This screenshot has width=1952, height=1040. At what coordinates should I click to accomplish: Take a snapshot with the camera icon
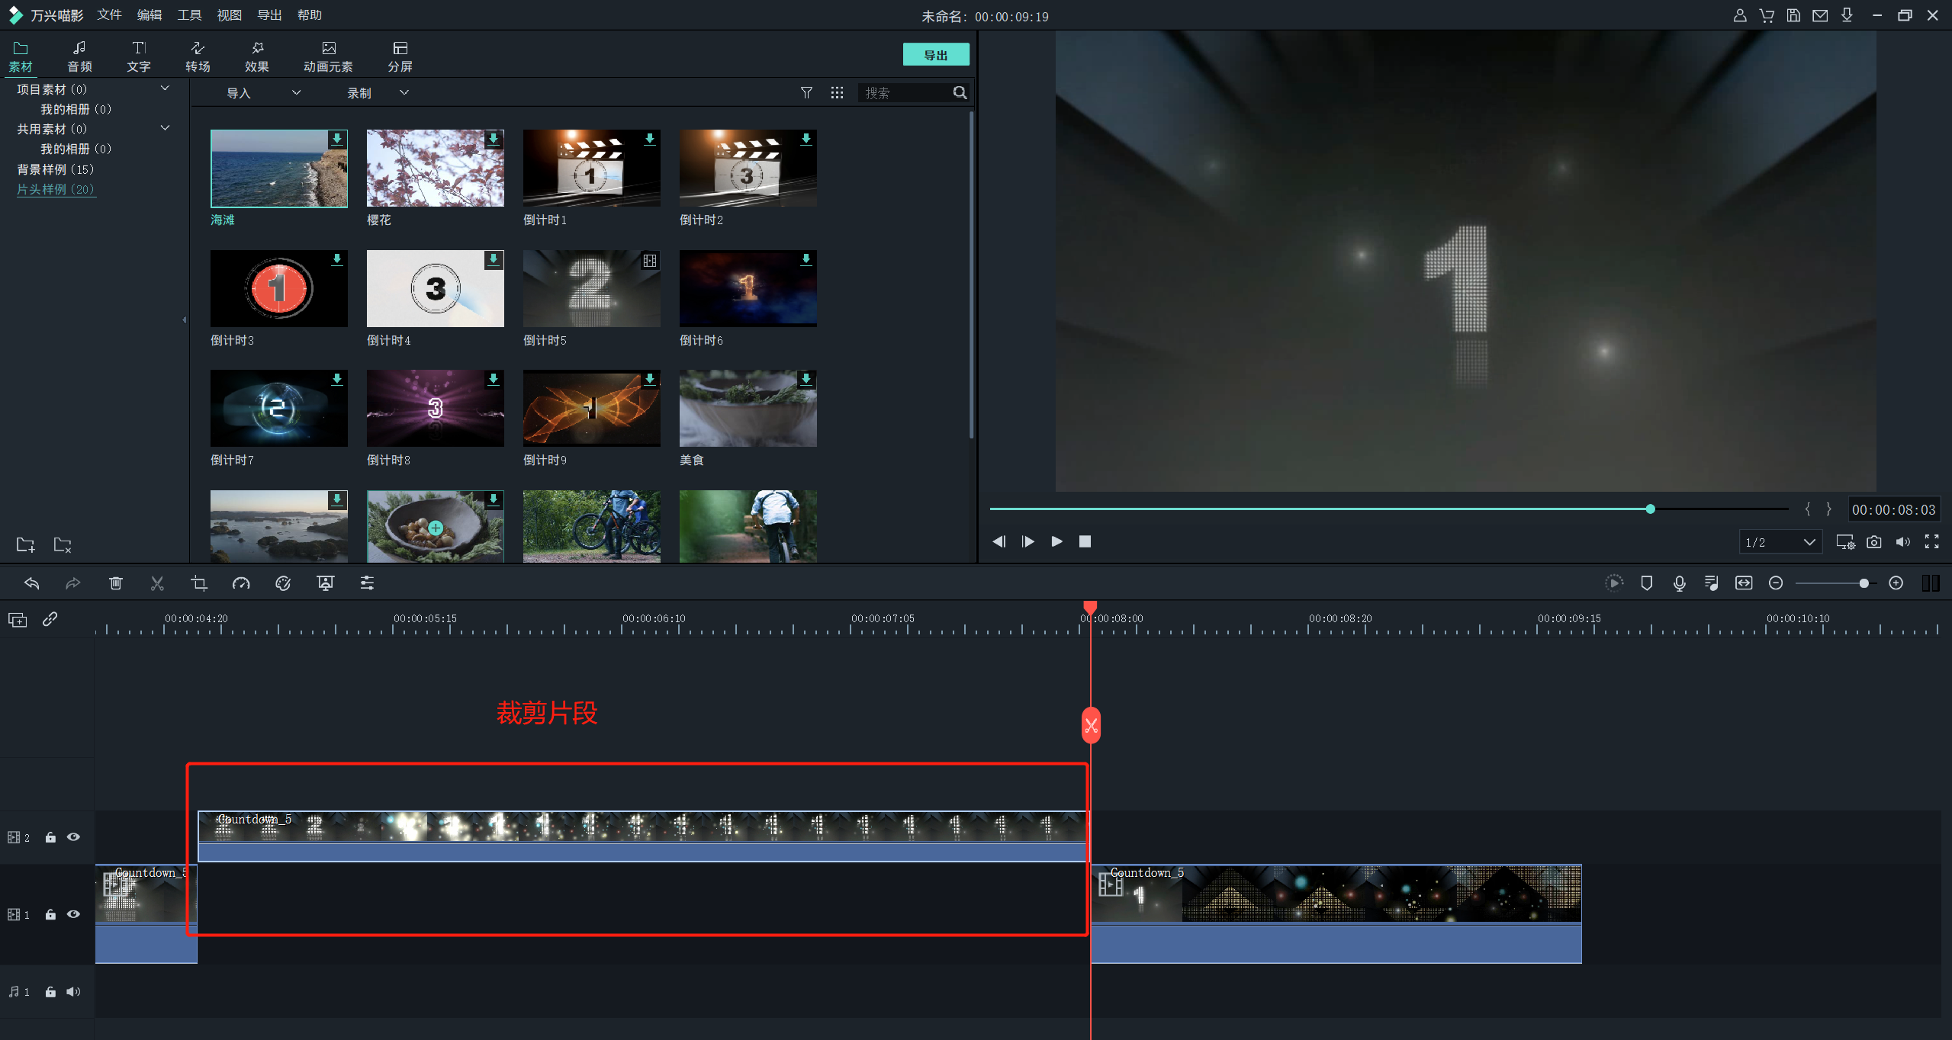1873,542
